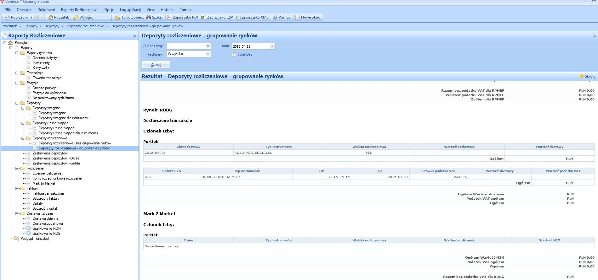598x280 pixels.
Task: Click the Grafikowanie RDN report icon
Action: pos(29,229)
